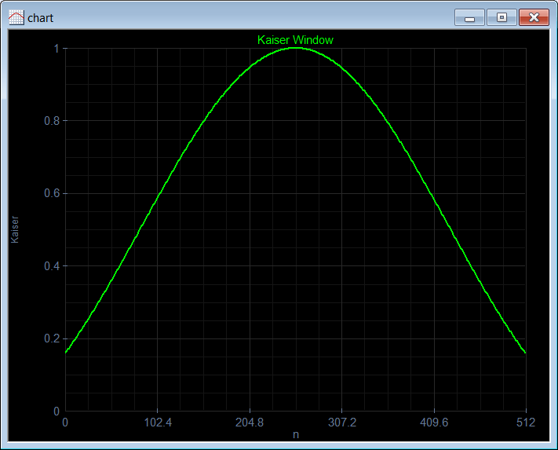Click the chart window icon in title bar
The height and width of the screenshot is (450, 558).
16,17
